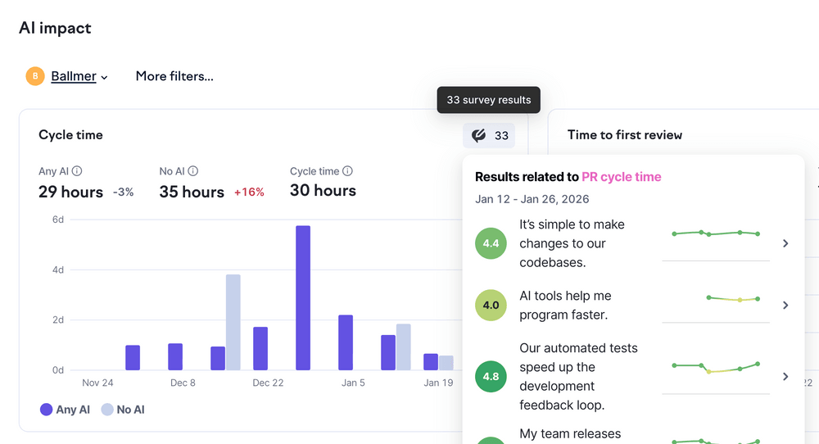Expand the AI tools program faster chevron
Viewport: 819px width, 444px height.
(x=785, y=305)
